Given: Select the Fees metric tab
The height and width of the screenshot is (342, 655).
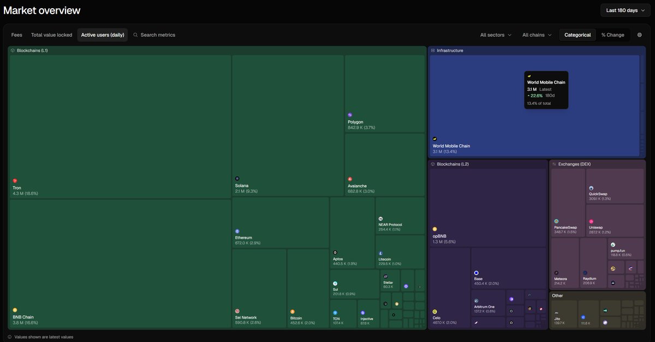Looking at the screenshot, I should (x=17, y=35).
